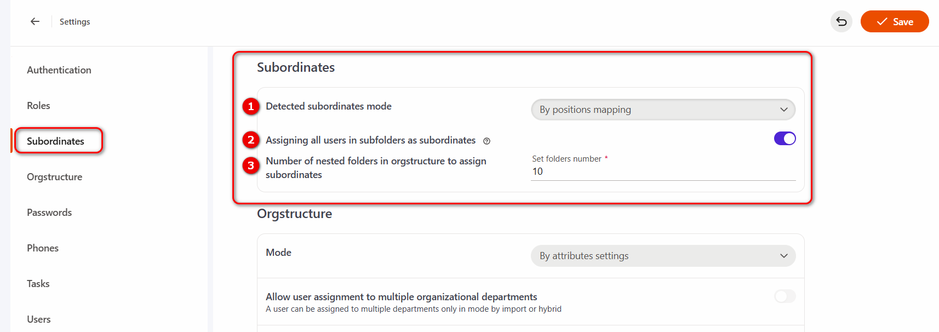
Task: Open the Phones settings section
Action: point(43,248)
